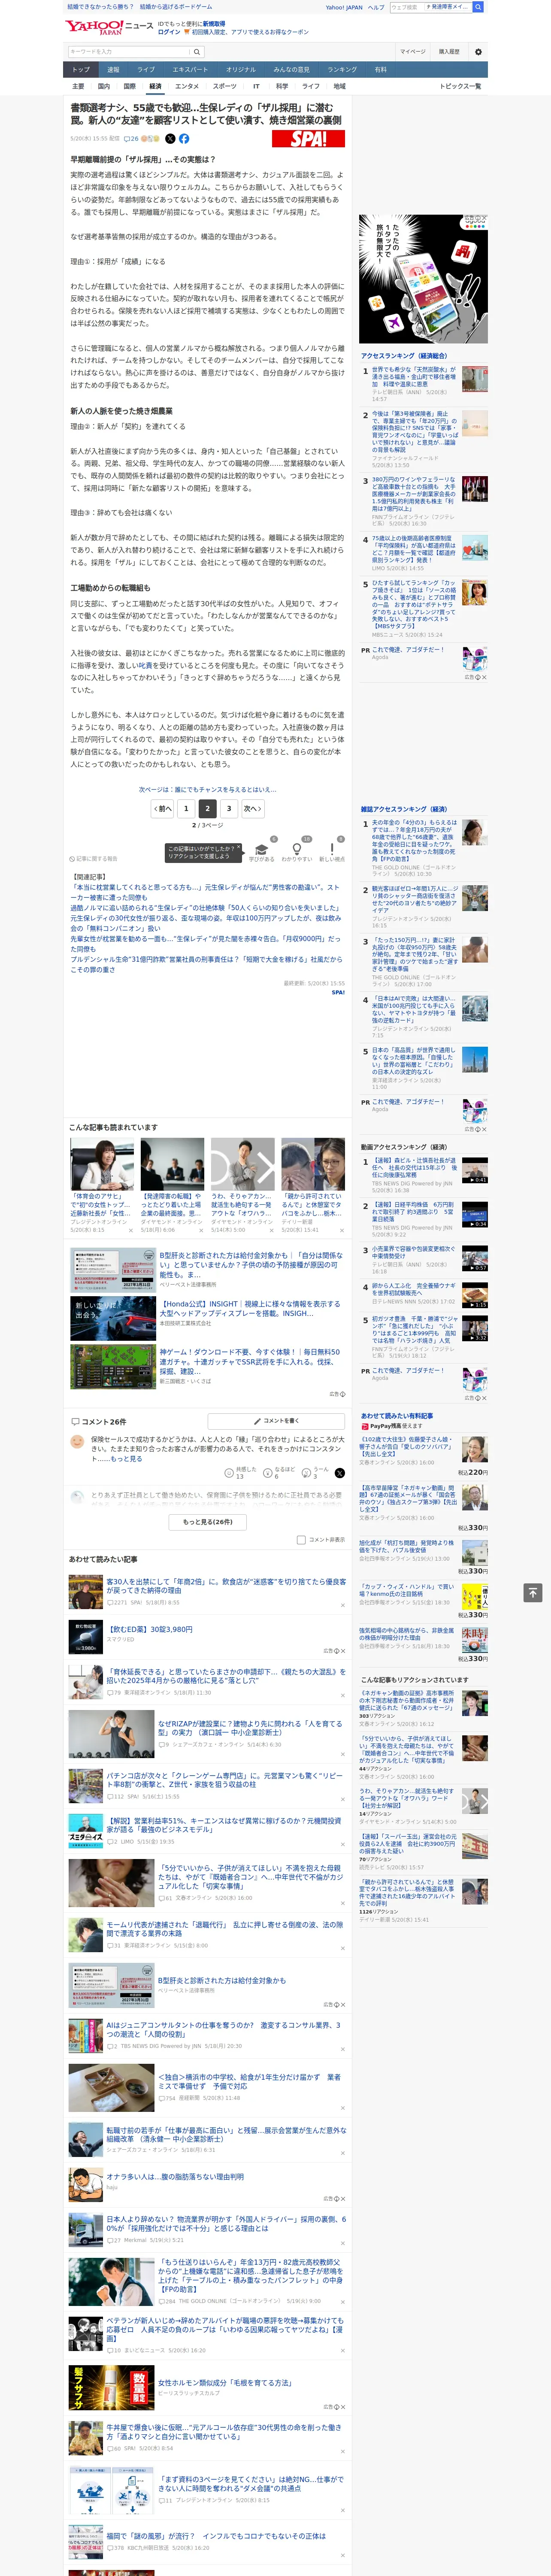Select the トップ navigation tab
The image size is (551, 2576).
pyautogui.click(x=81, y=70)
